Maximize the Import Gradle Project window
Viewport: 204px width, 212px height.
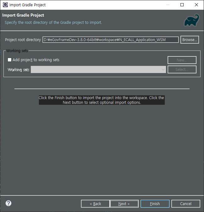click(182, 5)
